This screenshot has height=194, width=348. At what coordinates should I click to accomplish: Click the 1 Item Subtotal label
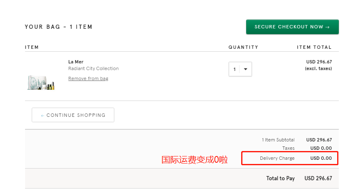[278, 140]
